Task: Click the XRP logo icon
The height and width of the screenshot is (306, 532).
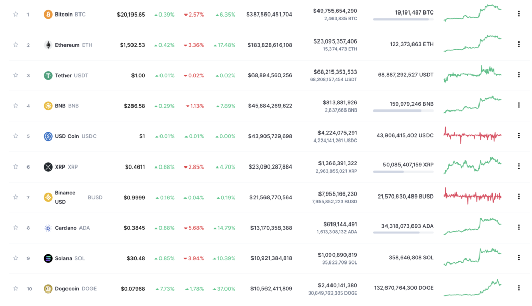Action: click(48, 167)
